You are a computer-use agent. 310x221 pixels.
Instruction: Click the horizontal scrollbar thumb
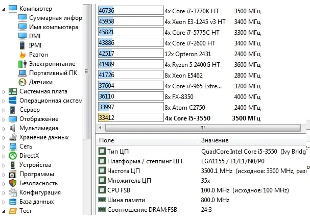pos(203,128)
